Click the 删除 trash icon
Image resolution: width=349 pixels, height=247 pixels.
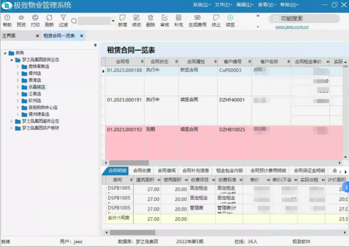150,18
